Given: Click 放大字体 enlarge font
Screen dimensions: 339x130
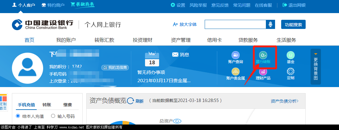Looking at the screenshot, I should [185, 24].
